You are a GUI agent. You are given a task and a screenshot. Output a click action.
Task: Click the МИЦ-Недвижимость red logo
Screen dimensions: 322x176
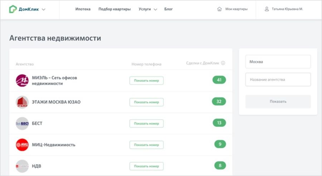pos(22,145)
